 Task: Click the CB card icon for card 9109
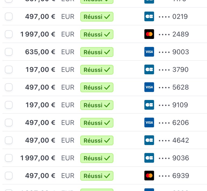[149, 105]
